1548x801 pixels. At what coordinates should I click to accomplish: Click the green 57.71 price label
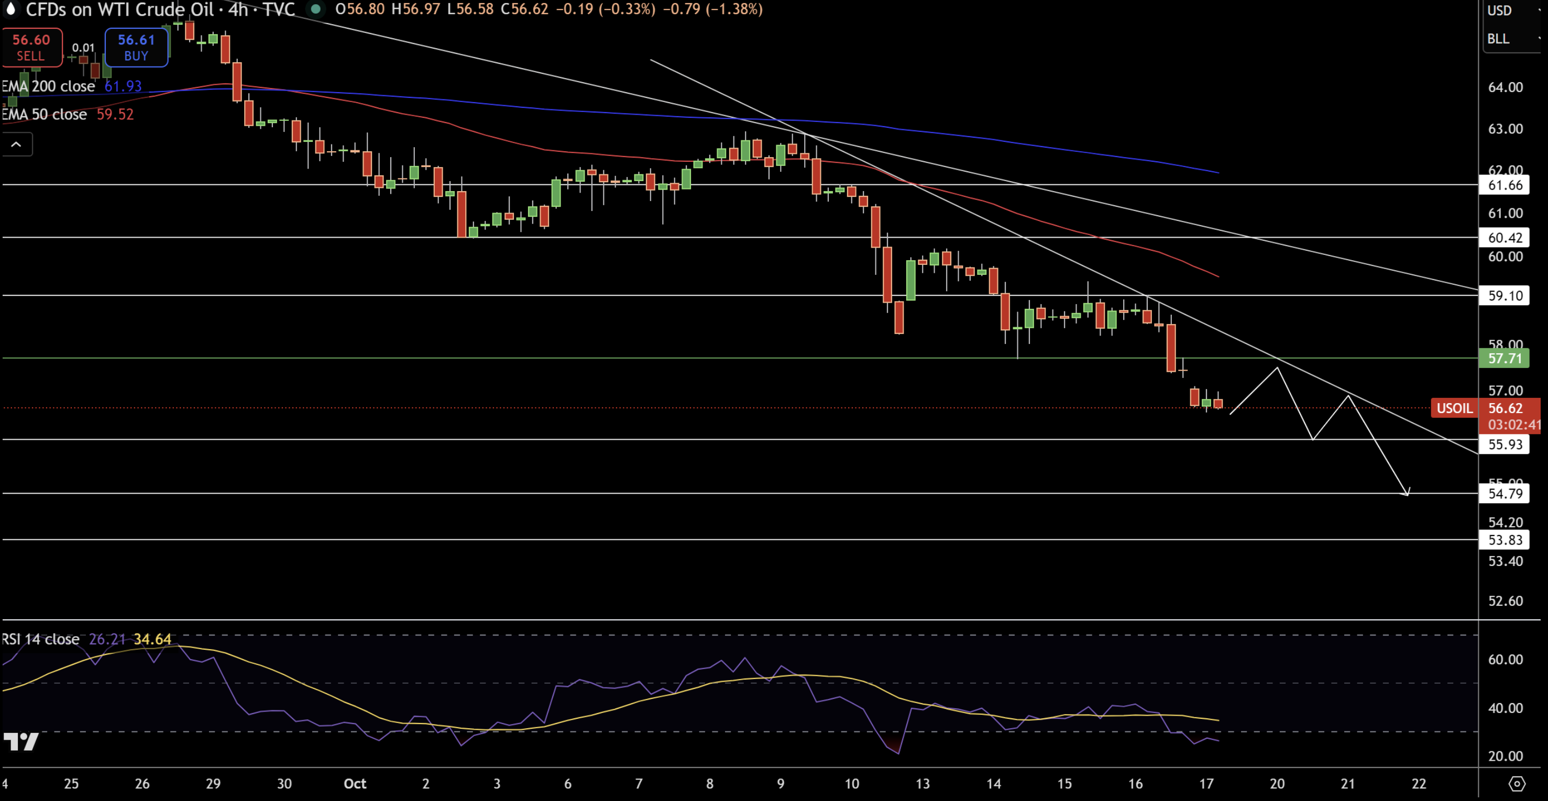tap(1504, 359)
